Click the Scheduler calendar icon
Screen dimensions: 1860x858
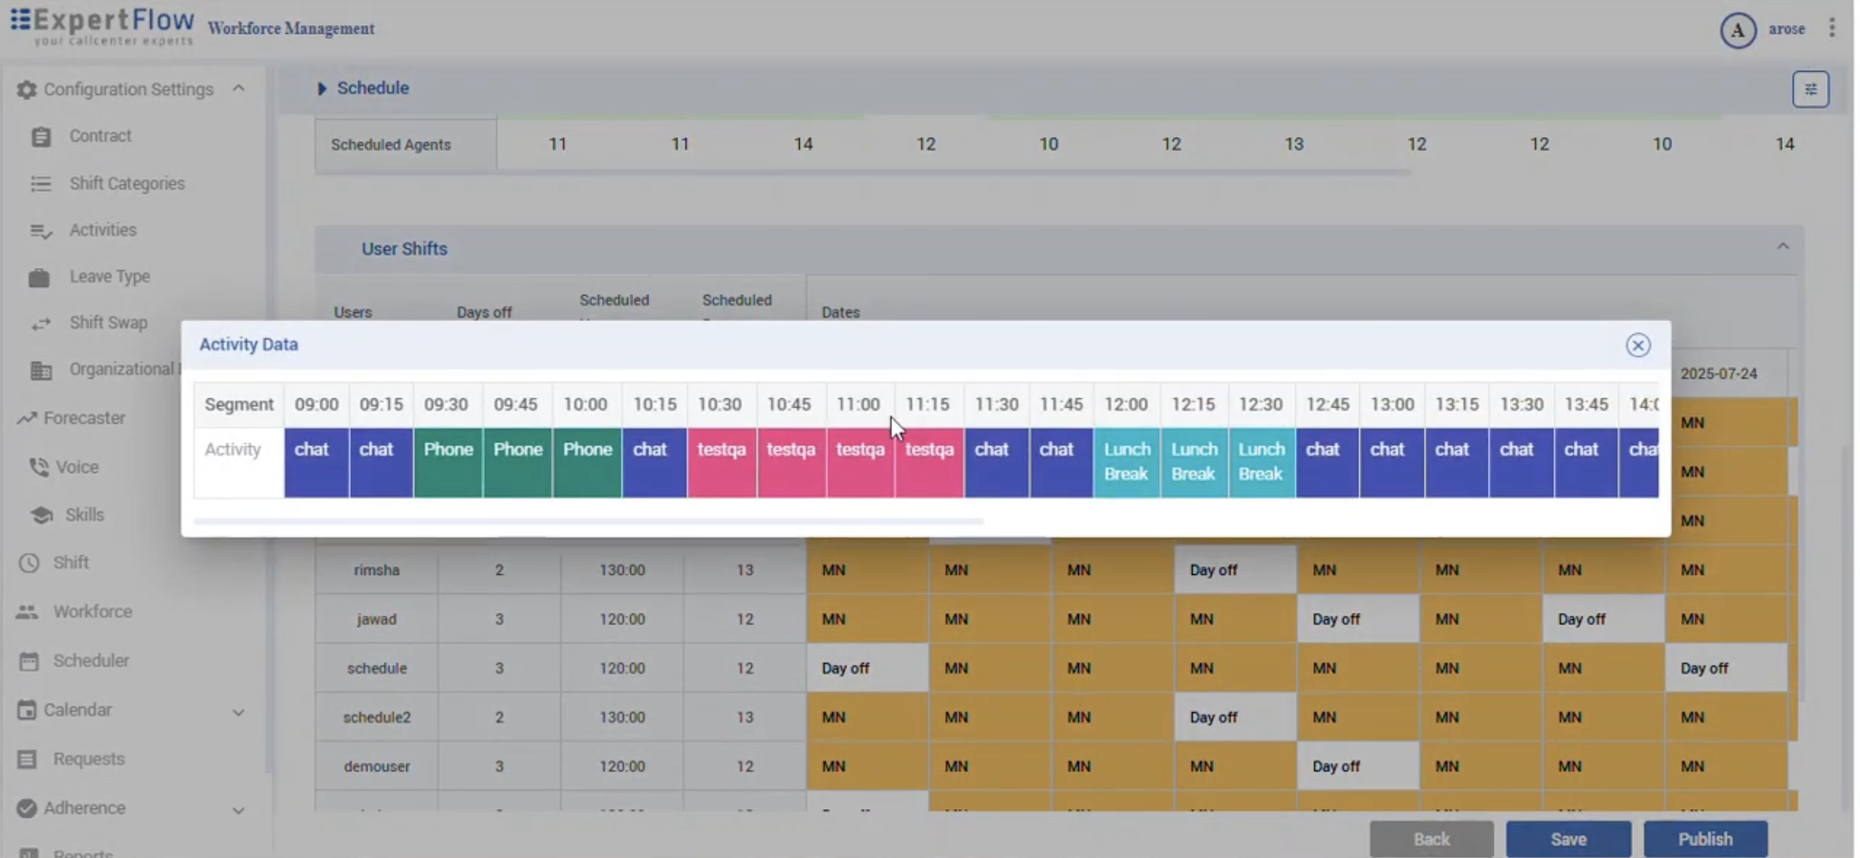pos(29,661)
